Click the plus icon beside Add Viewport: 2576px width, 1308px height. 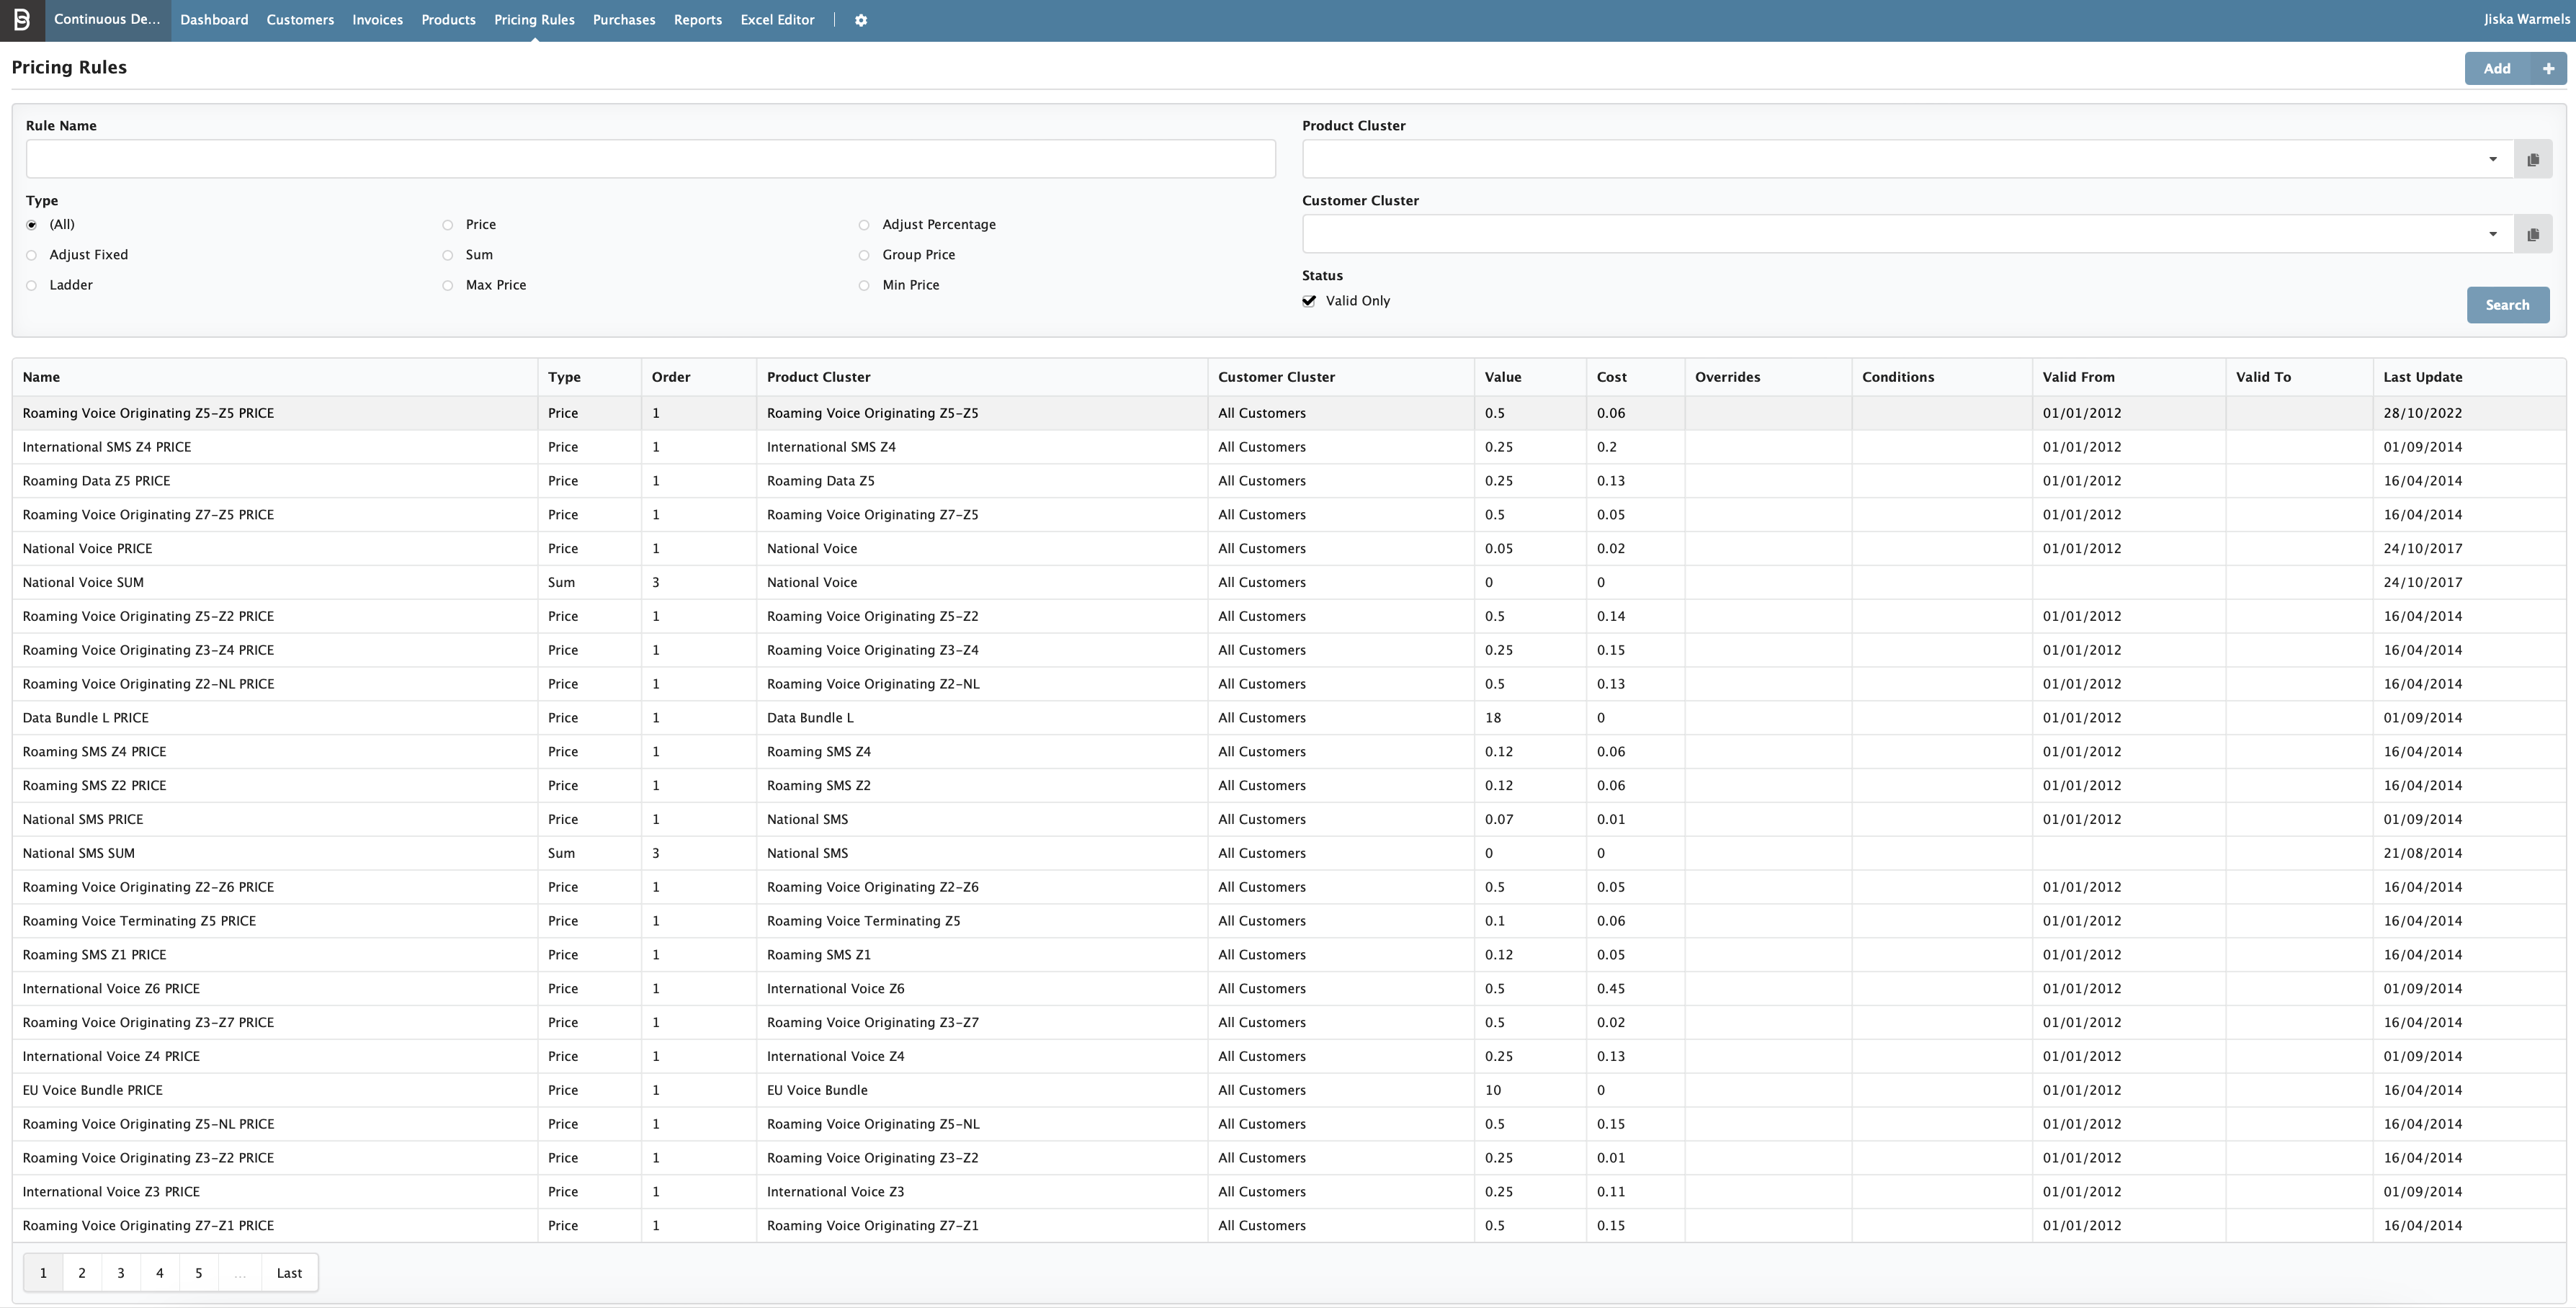[x=2548, y=68]
